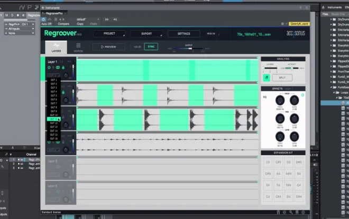Open the PROJECT menu

[109, 34]
